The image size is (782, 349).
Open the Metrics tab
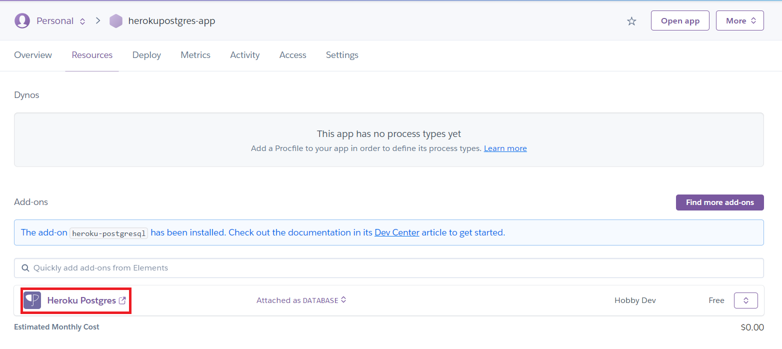coord(195,55)
